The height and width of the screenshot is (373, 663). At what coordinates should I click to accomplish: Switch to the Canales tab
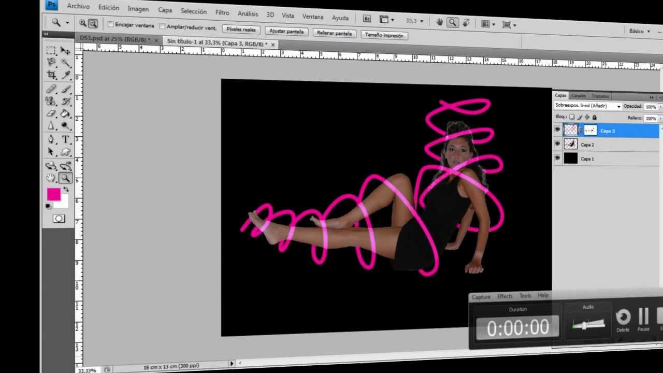pos(579,96)
